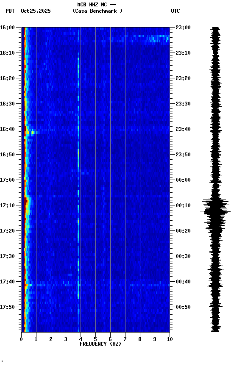The height and width of the screenshot is (366, 234).
Task: Click the '17:50' PDT time label
Action: point(7,307)
